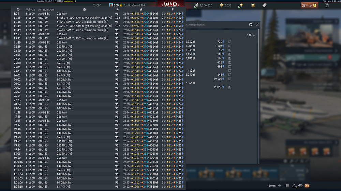Image resolution: width=341 pixels, height=191 pixels.
Task: Click the ^SICB^ squadron tag
Action: click(x=97, y=5)
